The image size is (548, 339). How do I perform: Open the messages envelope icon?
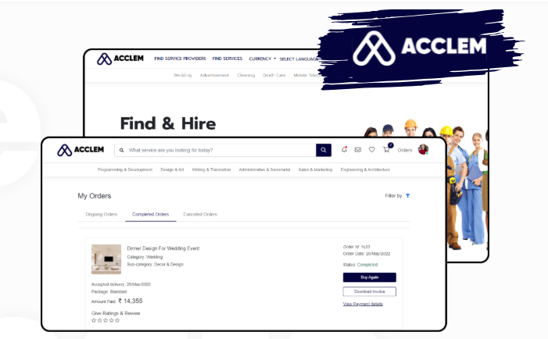[358, 149]
